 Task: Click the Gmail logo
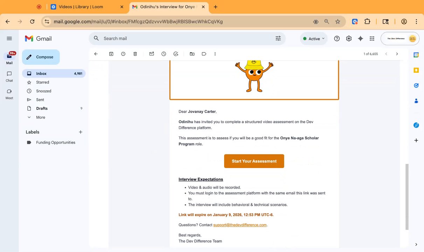tap(38, 38)
